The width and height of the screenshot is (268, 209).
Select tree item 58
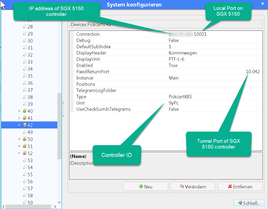[x=30, y=196]
